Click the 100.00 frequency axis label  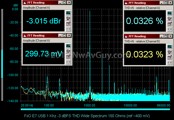49,105
